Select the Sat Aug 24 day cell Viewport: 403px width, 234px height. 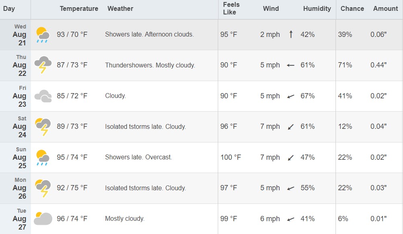[x=15, y=127]
